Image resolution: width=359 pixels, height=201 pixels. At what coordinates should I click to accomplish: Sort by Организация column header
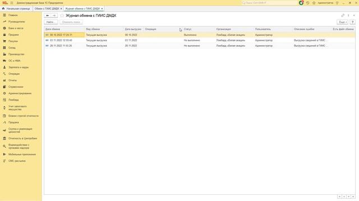tap(234, 29)
